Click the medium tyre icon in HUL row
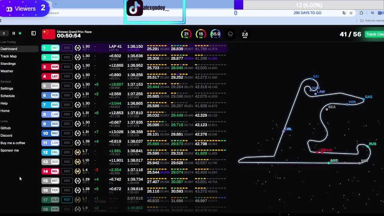Screen dimensions: 384x216 click(78, 171)
